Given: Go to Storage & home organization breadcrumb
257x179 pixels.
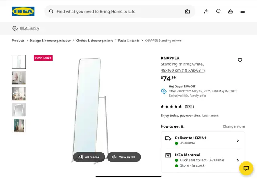Looking at the screenshot, I should click(x=50, y=41).
